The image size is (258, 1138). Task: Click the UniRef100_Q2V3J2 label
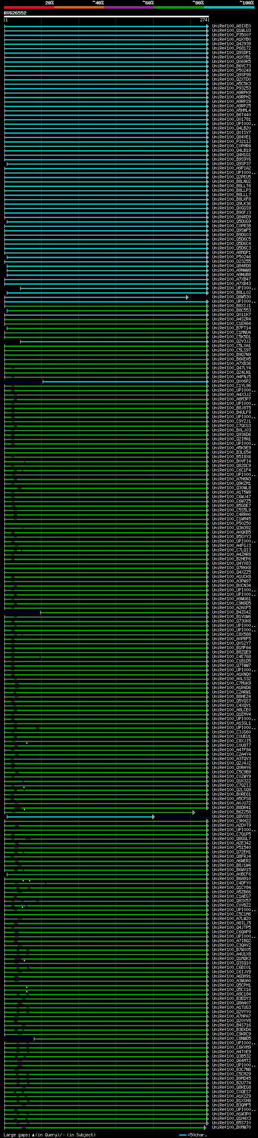[231, 342]
